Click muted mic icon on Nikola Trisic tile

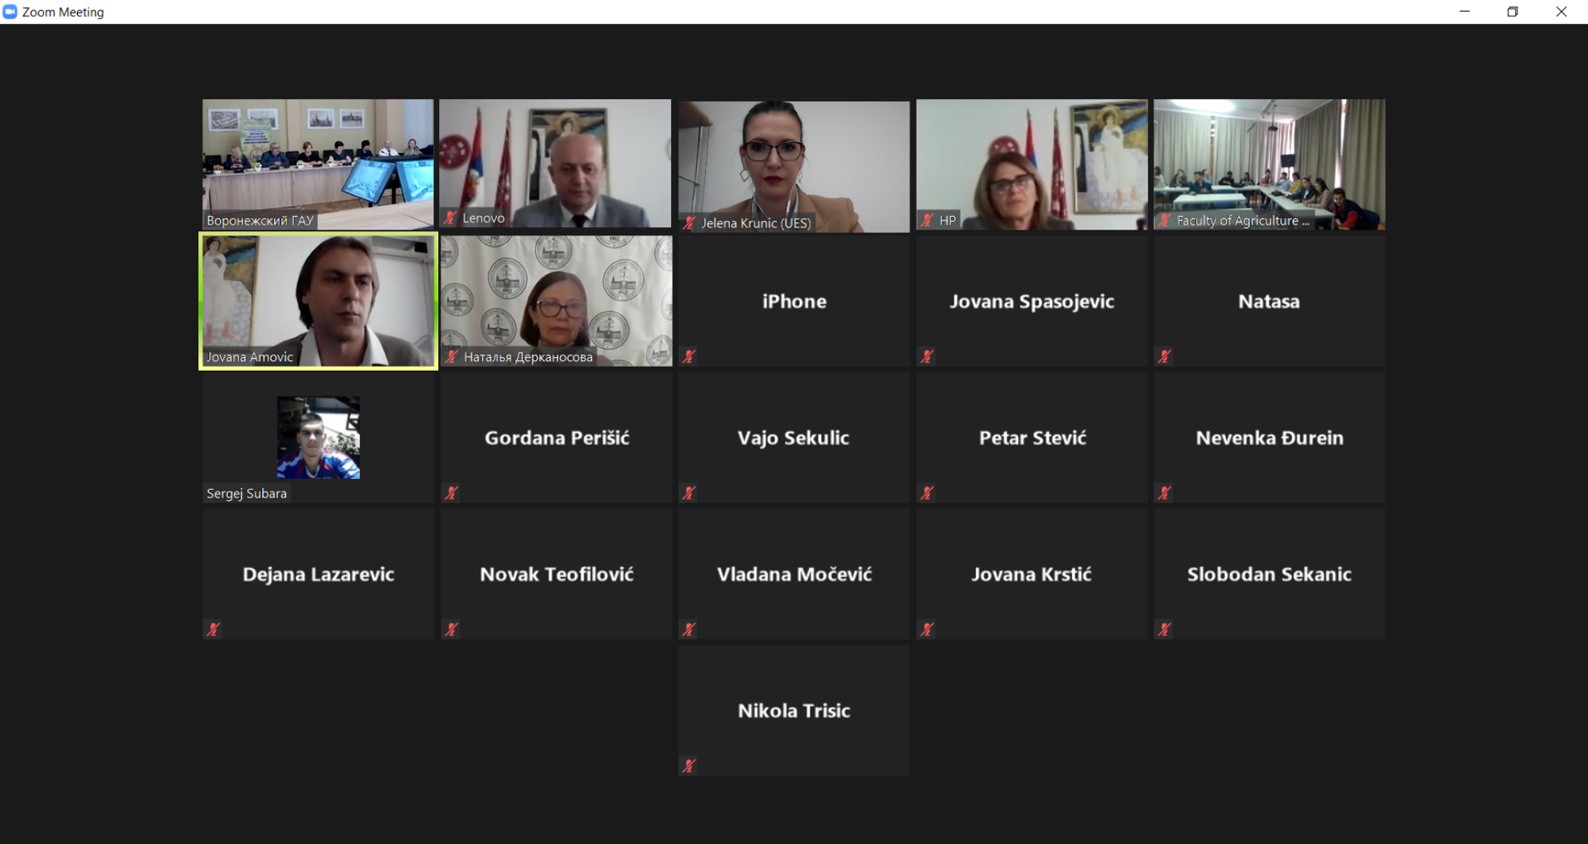point(689,766)
